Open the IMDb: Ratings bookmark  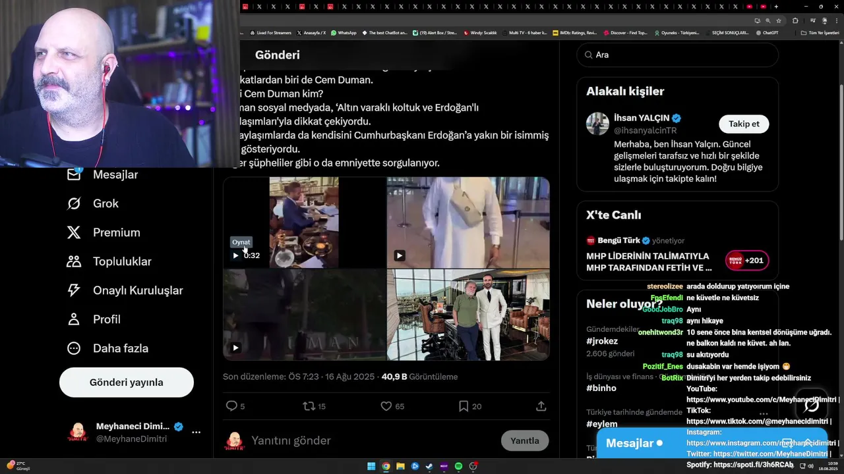pyautogui.click(x=574, y=32)
